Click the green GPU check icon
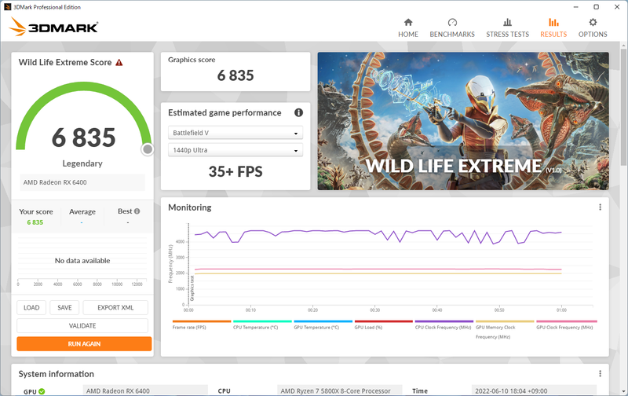This screenshot has height=396, width=628. [x=42, y=391]
